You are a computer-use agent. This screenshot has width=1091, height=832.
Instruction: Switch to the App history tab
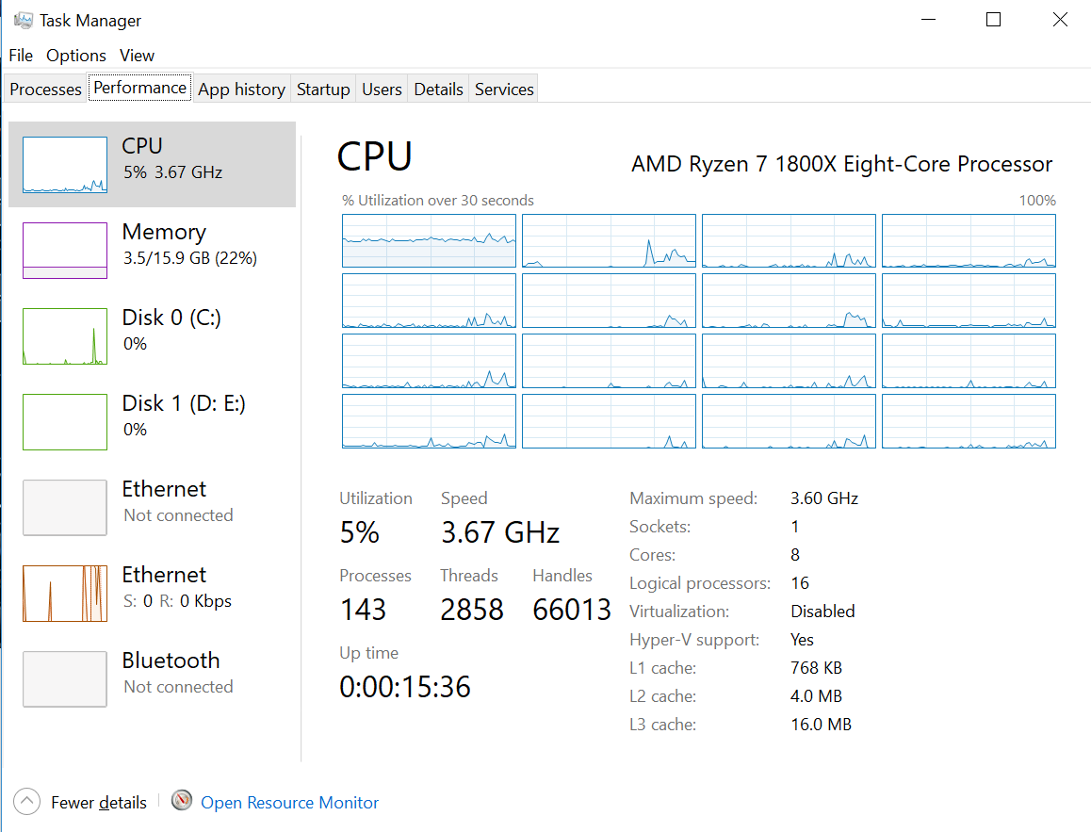coord(241,90)
